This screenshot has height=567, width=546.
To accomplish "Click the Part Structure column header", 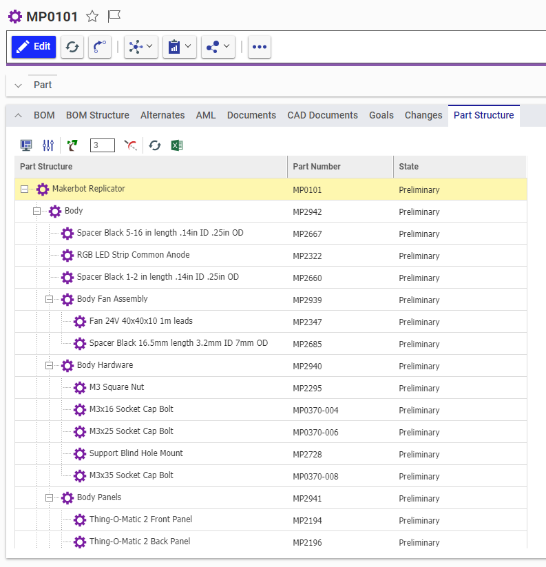I will 151,167.
